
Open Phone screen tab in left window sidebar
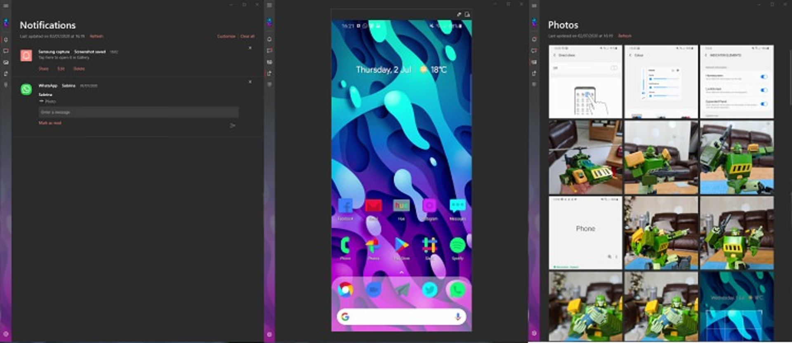(6, 73)
